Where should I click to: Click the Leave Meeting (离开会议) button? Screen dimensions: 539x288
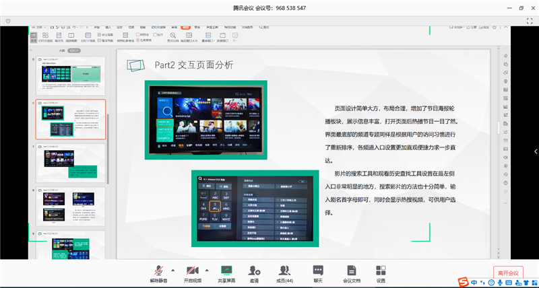click(508, 273)
